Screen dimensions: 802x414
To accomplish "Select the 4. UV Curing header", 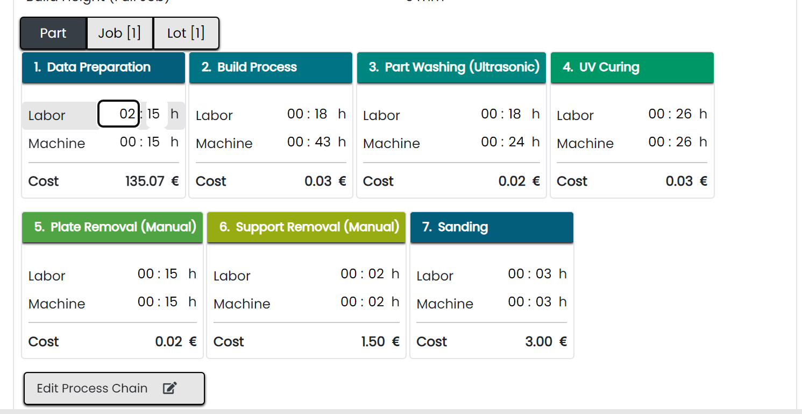I will pyautogui.click(x=632, y=67).
